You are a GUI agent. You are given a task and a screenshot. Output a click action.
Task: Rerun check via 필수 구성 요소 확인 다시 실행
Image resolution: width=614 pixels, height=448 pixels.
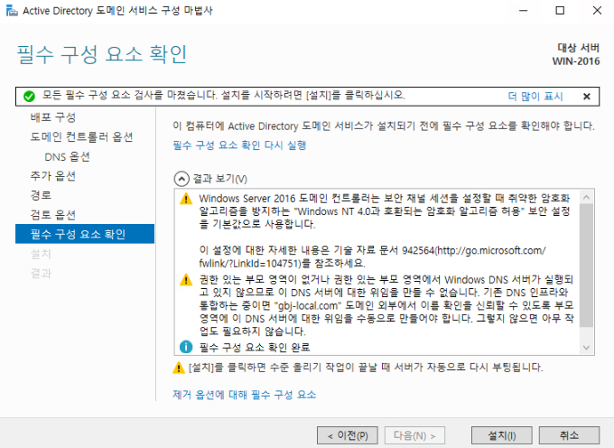239,145
